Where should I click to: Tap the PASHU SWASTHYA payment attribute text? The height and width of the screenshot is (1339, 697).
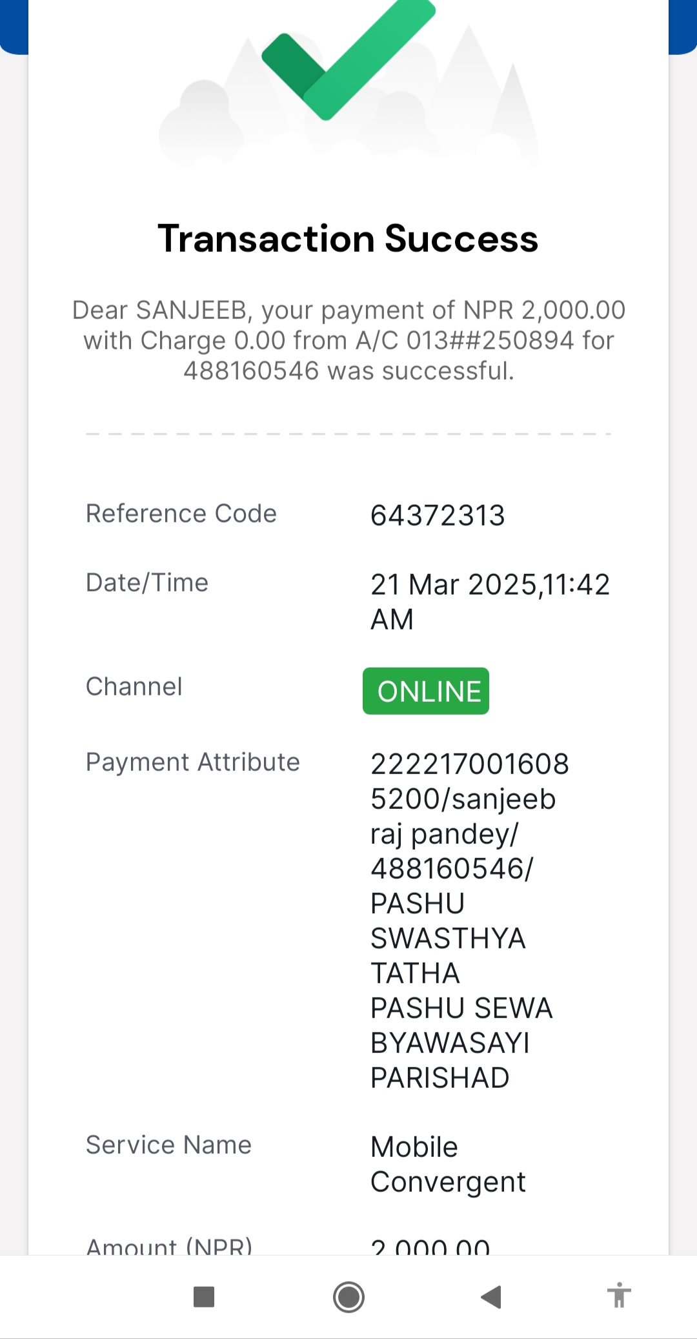(x=448, y=921)
